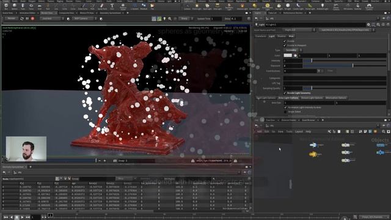391x220 pixels.
Task: Open the Layout menu in network editor
Action: pos(299,131)
